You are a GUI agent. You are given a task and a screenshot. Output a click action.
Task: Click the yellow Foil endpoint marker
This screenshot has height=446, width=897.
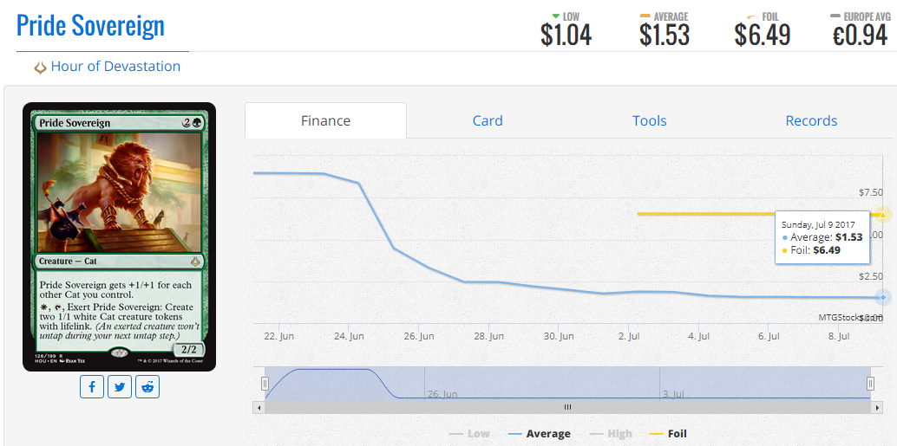[x=883, y=214]
